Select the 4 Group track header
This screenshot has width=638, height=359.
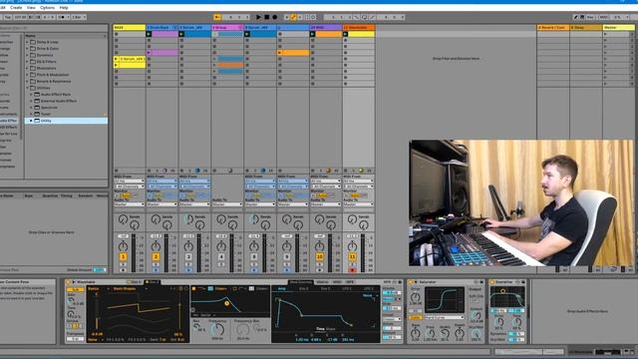click(227, 27)
